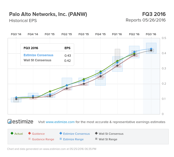Select the Actual legend label

(19, 134)
